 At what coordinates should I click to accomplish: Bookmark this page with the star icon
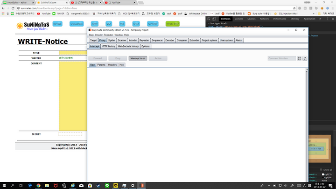pos(294,8)
